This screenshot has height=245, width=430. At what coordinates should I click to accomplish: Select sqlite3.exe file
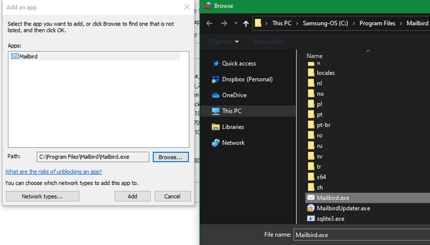330,218
